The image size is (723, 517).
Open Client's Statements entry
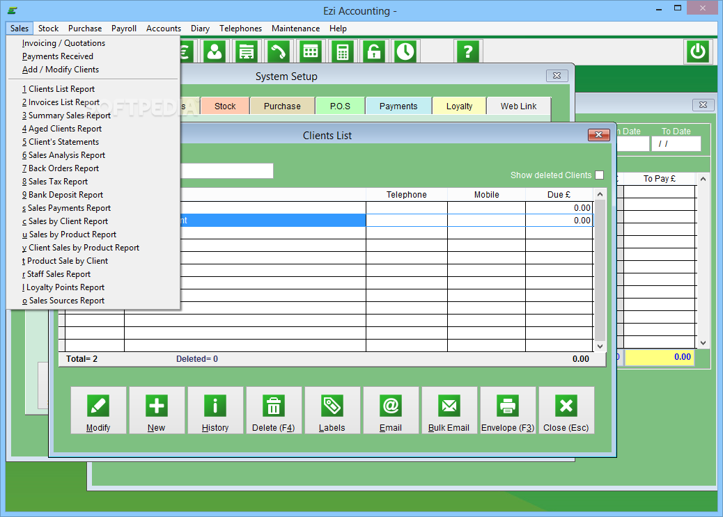click(93, 142)
